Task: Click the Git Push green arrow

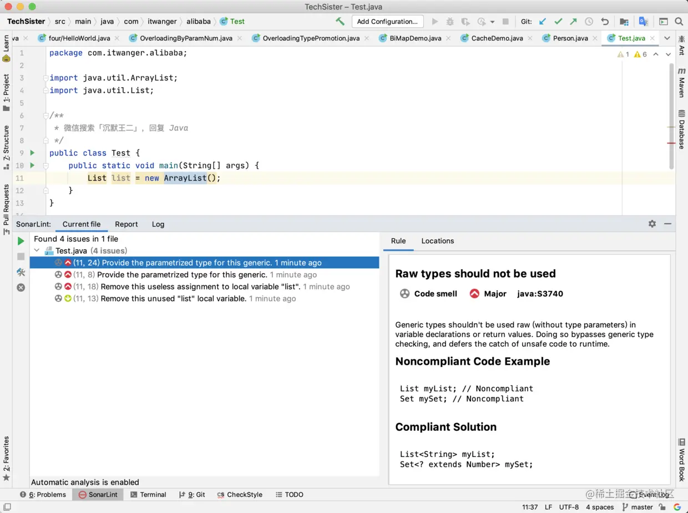Action: pyautogui.click(x=573, y=22)
